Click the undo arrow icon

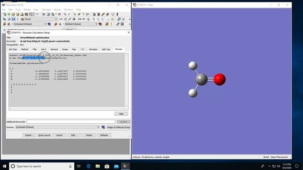point(65,14)
